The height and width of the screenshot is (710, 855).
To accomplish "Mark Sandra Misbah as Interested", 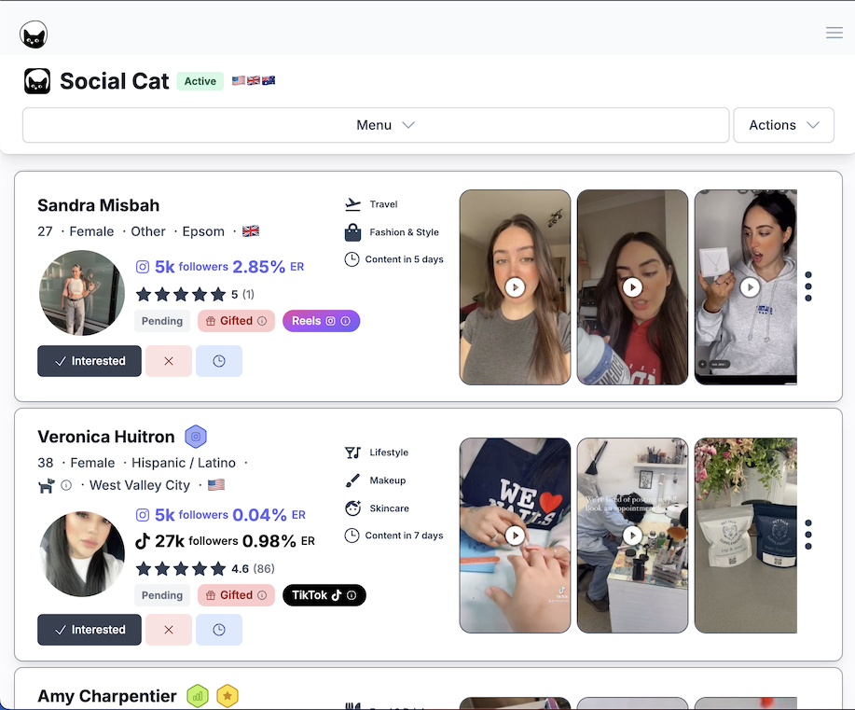I will pyautogui.click(x=90, y=361).
